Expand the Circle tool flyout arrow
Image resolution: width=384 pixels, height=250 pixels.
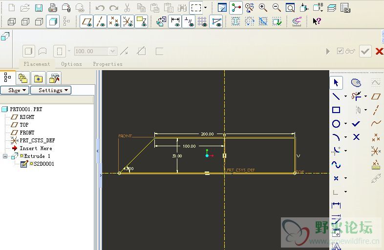pyautogui.click(x=345, y=124)
